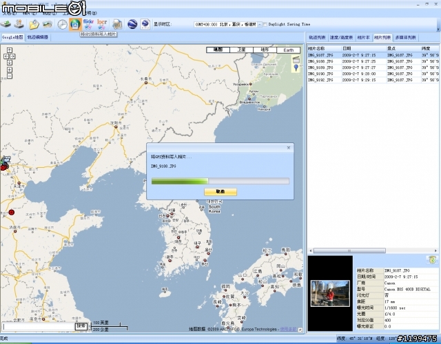Select the IMG_9188.JPG row in list
This screenshot has width=441, height=344.
[x=373, y=61]
